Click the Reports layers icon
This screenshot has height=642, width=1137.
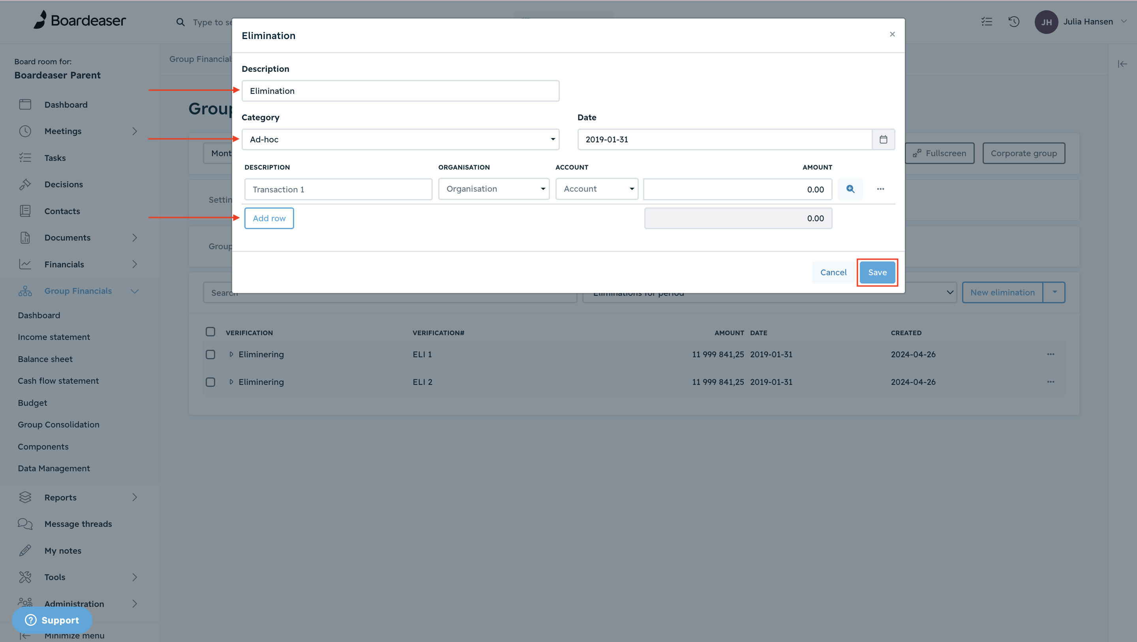point(25,497)
